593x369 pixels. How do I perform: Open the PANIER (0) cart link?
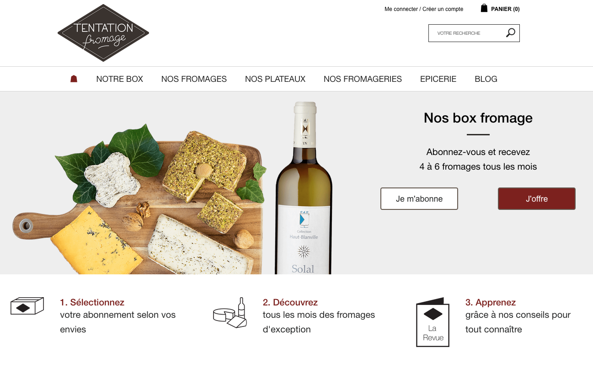click(505, 9)
